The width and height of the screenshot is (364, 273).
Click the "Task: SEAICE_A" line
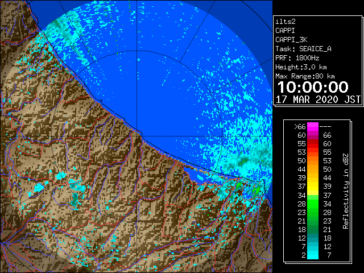pyautogui.click(x=303, y=49)
